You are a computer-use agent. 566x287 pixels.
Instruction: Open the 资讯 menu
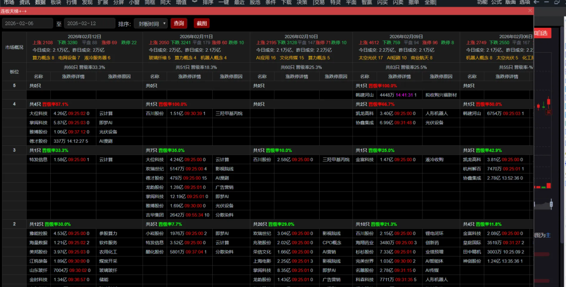coord(25,2)
